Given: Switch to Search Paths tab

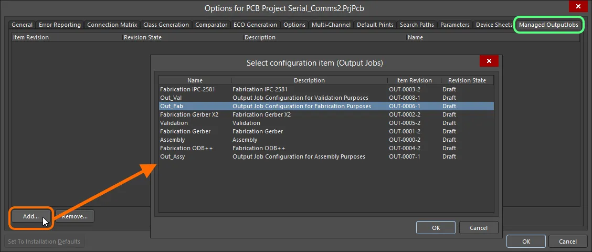Looking at the screenshot, I should coord(417,25).
